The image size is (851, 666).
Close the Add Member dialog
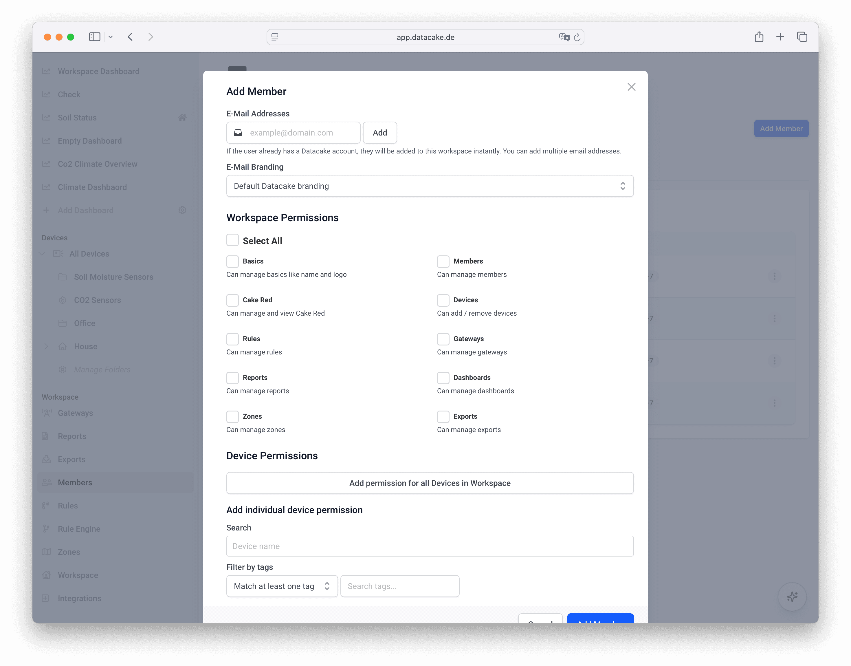point(631,87)
